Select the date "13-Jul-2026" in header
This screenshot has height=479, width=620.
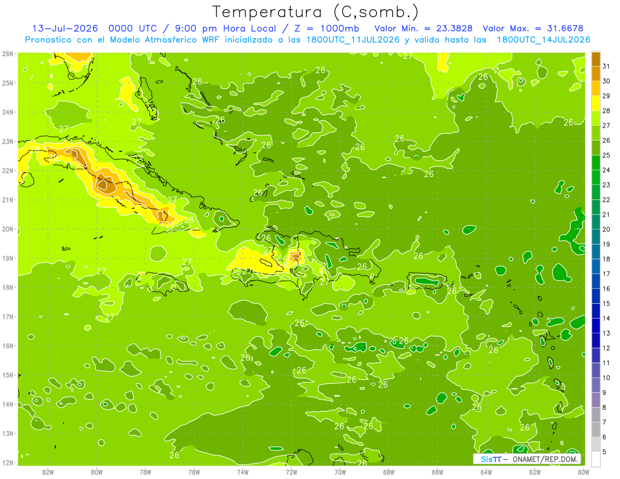65,28
